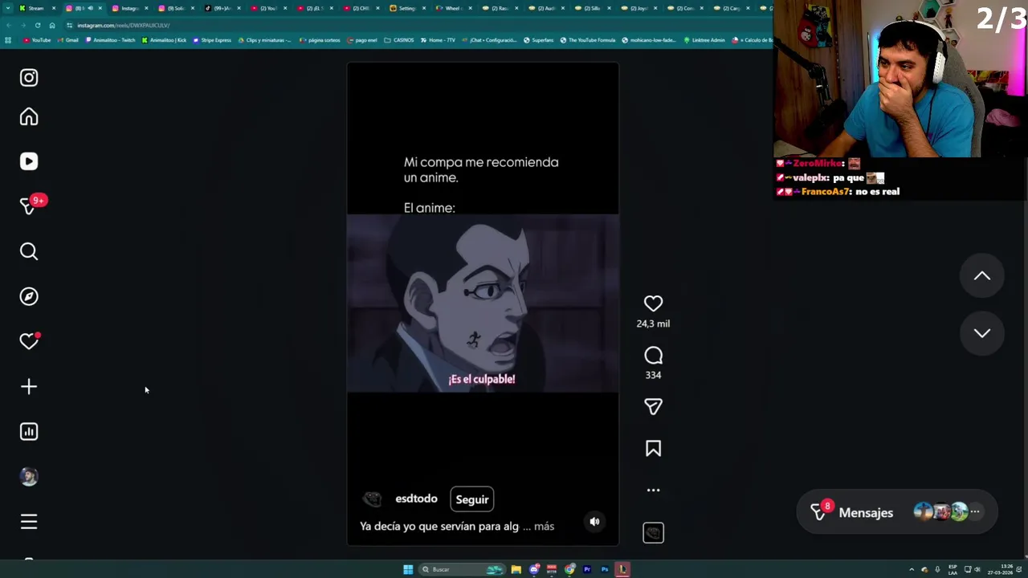The height and width of the screenshot is (578, 1028).
Task: Open the Explore compass icon
Action: [x=29, y=296]
